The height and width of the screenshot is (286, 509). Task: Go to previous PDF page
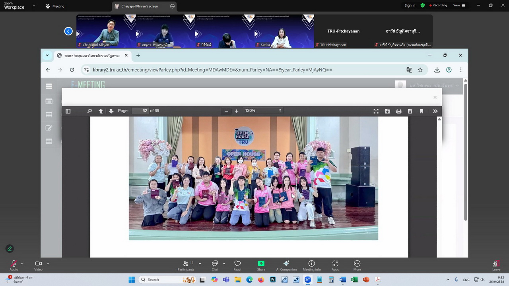point(101,111)
